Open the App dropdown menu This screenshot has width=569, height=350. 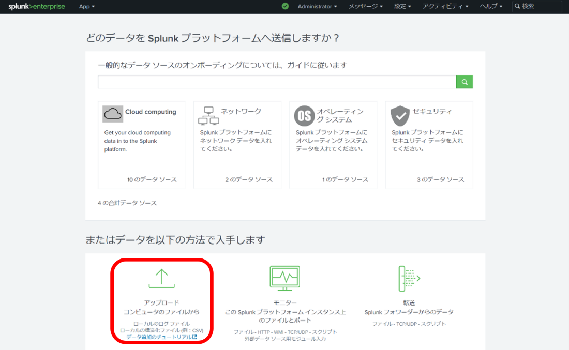coord(86,6)
